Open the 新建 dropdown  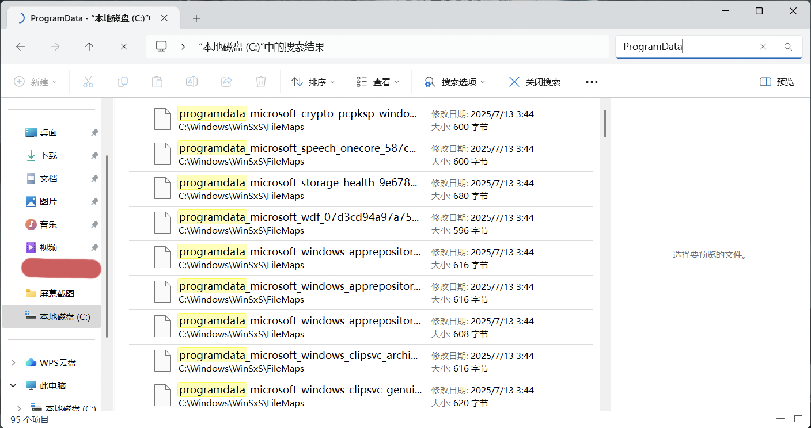pos(36,82)
